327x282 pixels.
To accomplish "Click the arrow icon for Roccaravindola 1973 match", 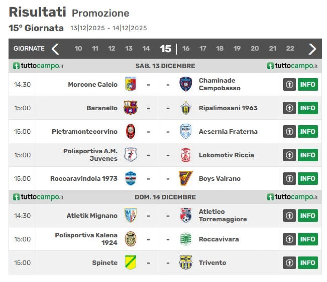I will coord(289,179).
